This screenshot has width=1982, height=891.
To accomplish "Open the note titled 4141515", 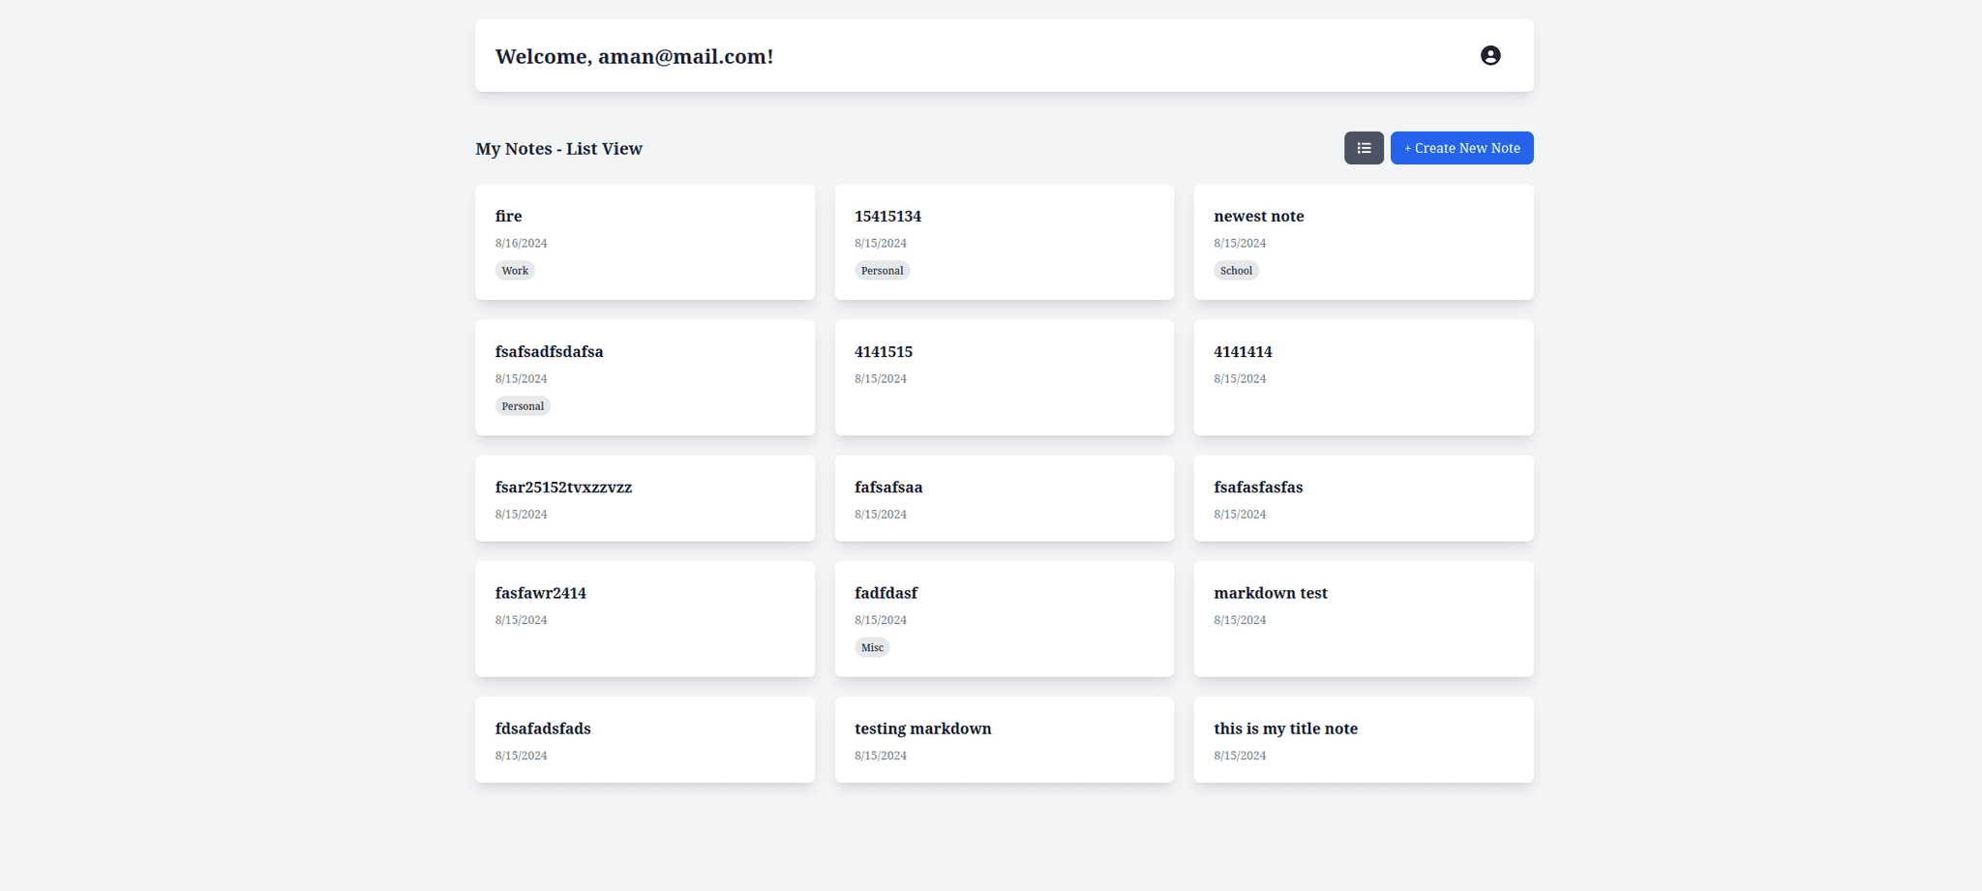I will (1004, 377).
